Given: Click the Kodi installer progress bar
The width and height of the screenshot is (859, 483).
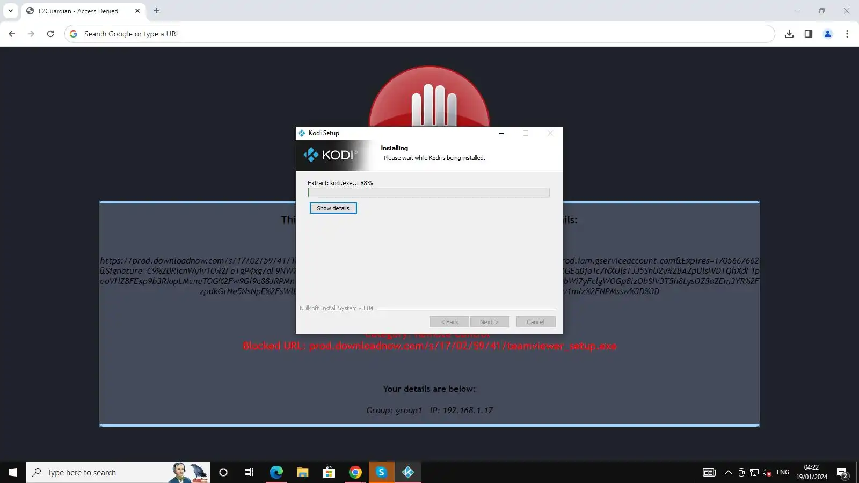Looking at the screenshot, I should tap(428, 193).
